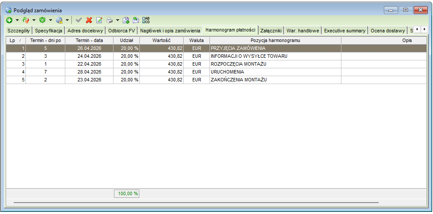This screenshot has width=433, height=214.
Task: Click the Termin - data column header
Action: [89, 41]
